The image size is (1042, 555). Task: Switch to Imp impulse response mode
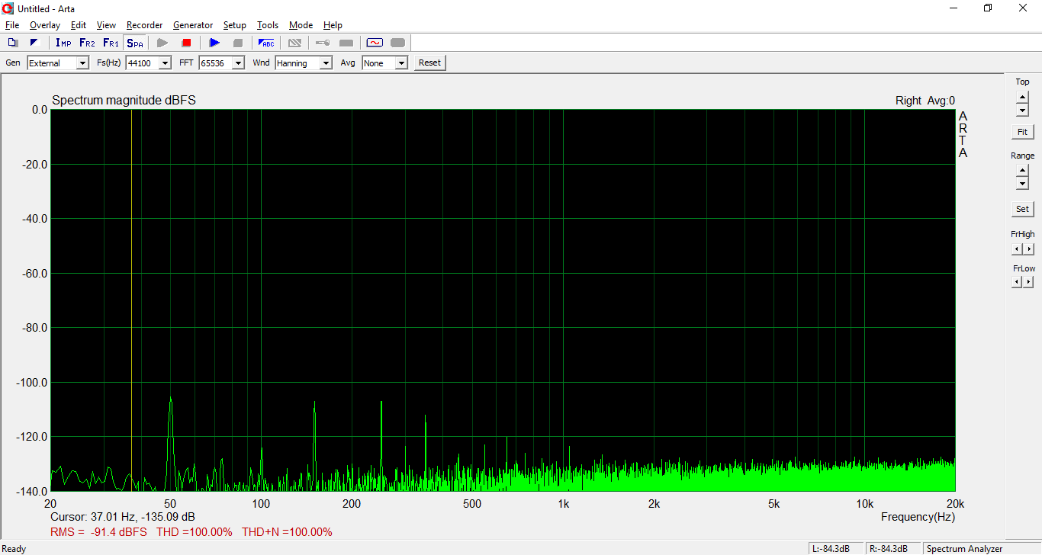[x=63, y=43]
